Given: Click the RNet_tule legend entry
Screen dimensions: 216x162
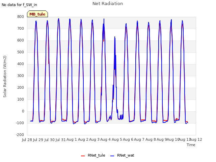Looking at the screenshot, I should tap(93, 155).
